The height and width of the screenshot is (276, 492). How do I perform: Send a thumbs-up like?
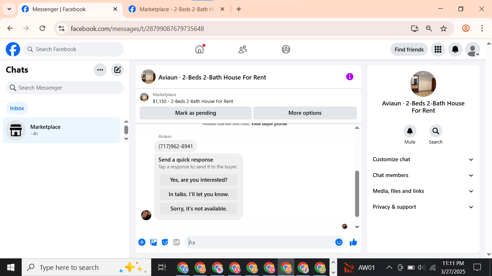[x=353, y=242]
